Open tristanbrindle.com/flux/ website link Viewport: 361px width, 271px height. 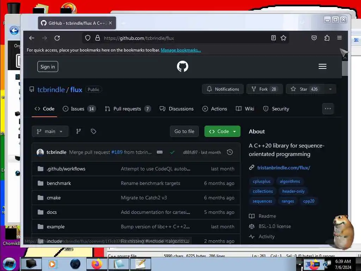point(284,168)
